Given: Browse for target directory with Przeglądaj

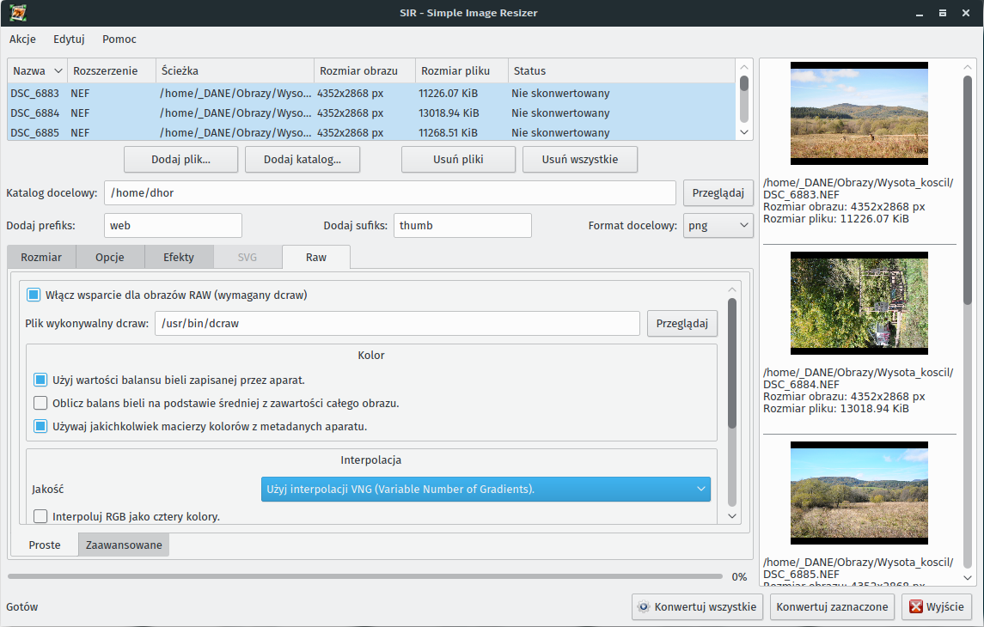Looking at the screenshot, I should (x=718, y=193).
